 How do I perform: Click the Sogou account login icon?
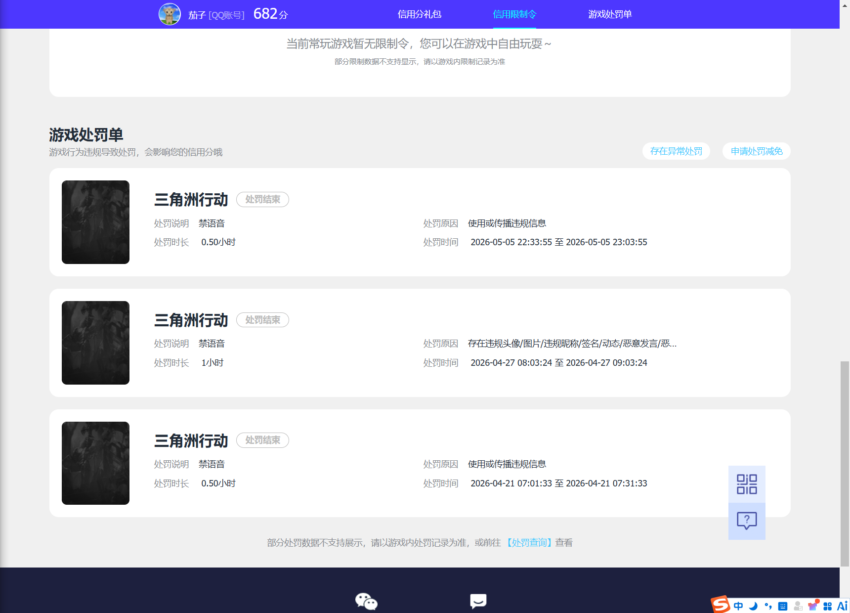[x=798, y=606]
